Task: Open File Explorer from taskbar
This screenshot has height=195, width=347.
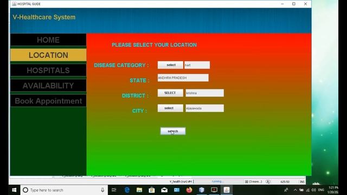Action: [139, 190]
